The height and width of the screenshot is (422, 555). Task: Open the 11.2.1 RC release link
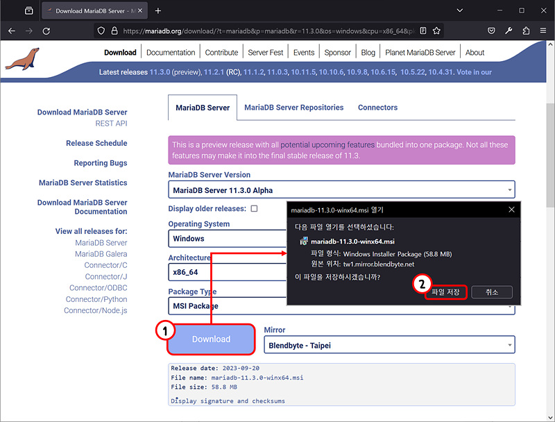point(214,72)
